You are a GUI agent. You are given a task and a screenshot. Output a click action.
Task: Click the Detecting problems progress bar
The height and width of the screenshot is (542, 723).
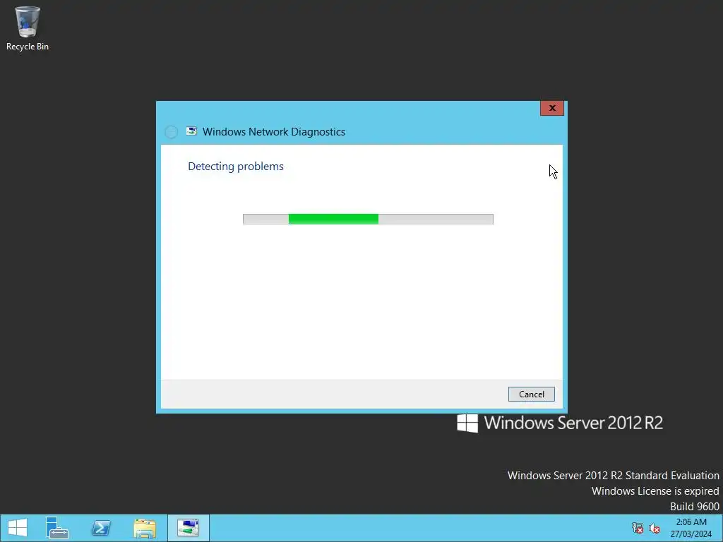pos(368,219)
